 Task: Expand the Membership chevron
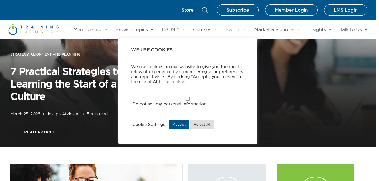(106, 29)
